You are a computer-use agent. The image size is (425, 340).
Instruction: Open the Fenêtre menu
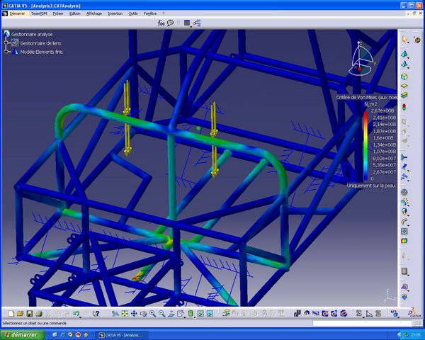coord(150,13)
